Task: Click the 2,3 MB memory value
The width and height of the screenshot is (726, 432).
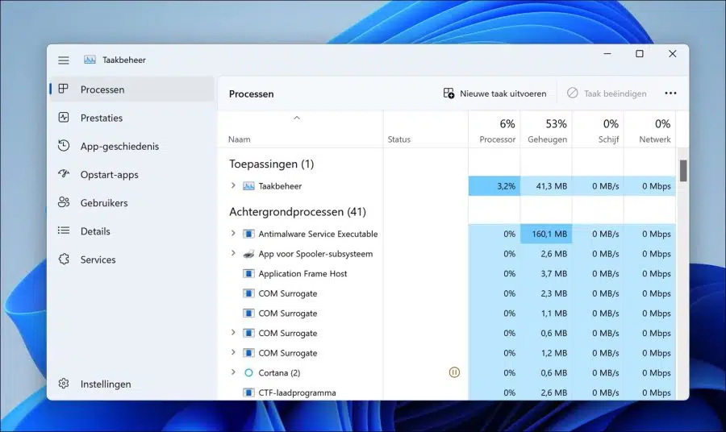Action: point(553,293)
